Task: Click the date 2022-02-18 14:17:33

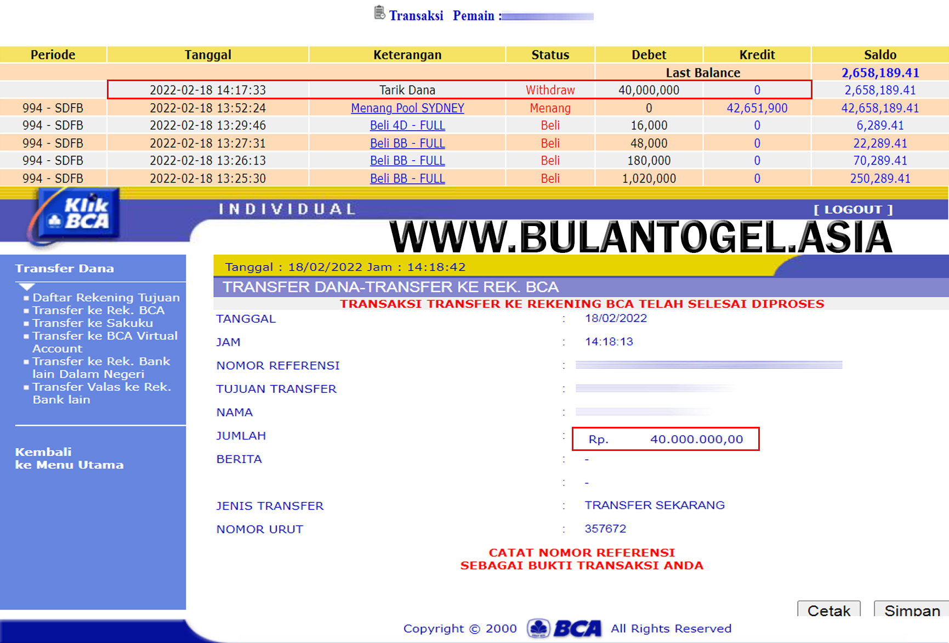Action: point(208,90)
